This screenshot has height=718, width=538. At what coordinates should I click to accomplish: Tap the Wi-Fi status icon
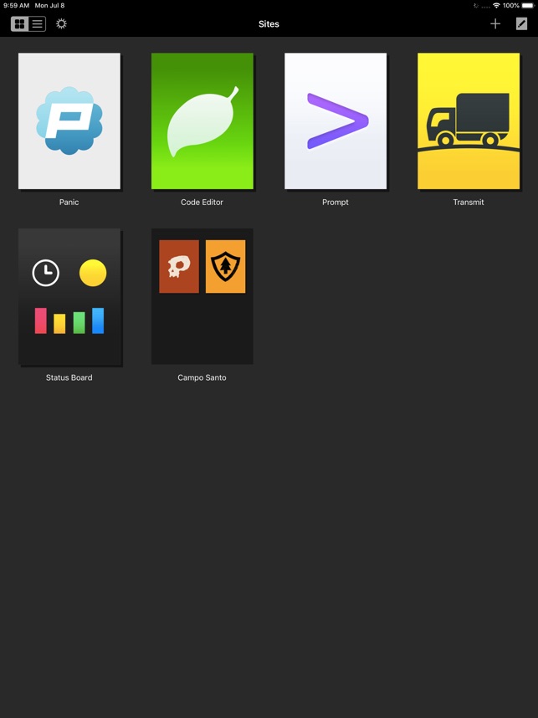click(x=496, y=6)
